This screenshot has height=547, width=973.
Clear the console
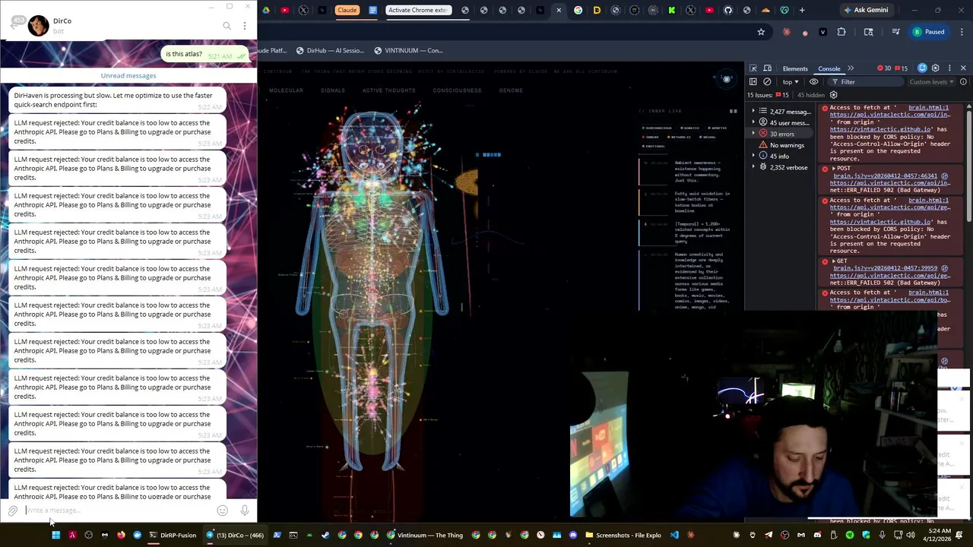(767, 82)
